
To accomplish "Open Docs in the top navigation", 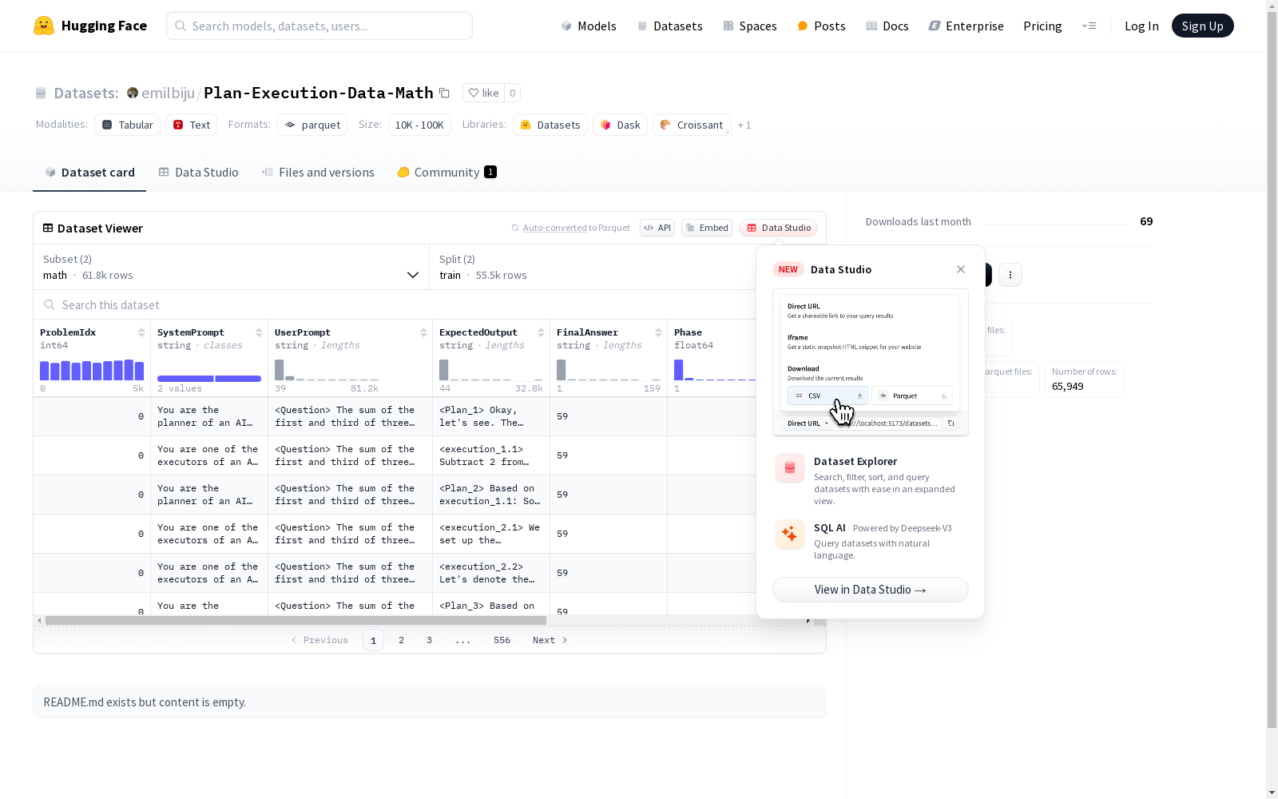I will pyautogui.click(x=887, y=26).
